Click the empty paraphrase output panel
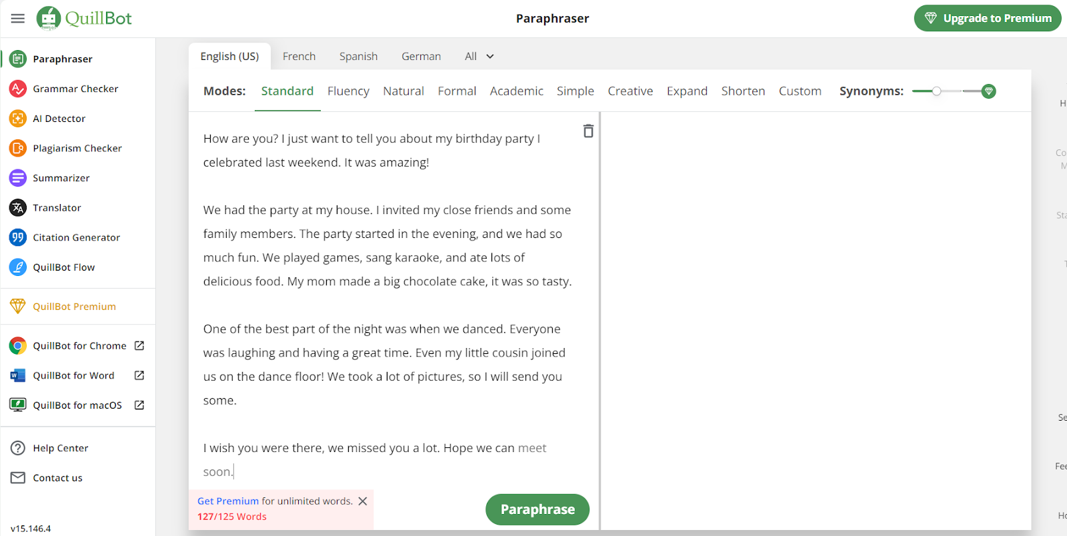 pyautogui.click(x=816, y=320)
